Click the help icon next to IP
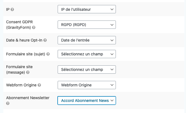This screenshot has height=113, width=186. [x=12, y=9]
